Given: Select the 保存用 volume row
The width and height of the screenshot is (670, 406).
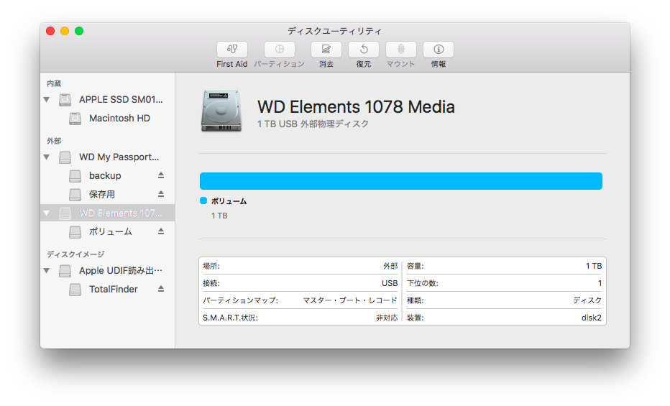Looking at the screenshot, I should tap(108, 194).
